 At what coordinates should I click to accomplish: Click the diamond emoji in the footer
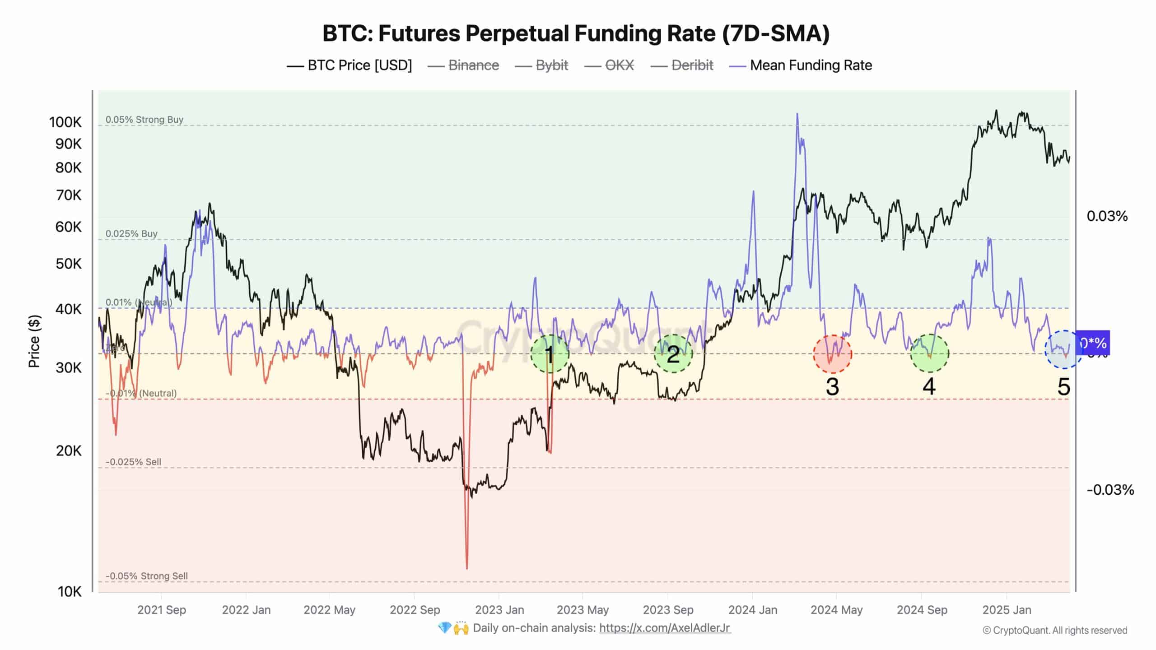pyautogui.click(x=445, y=628)
